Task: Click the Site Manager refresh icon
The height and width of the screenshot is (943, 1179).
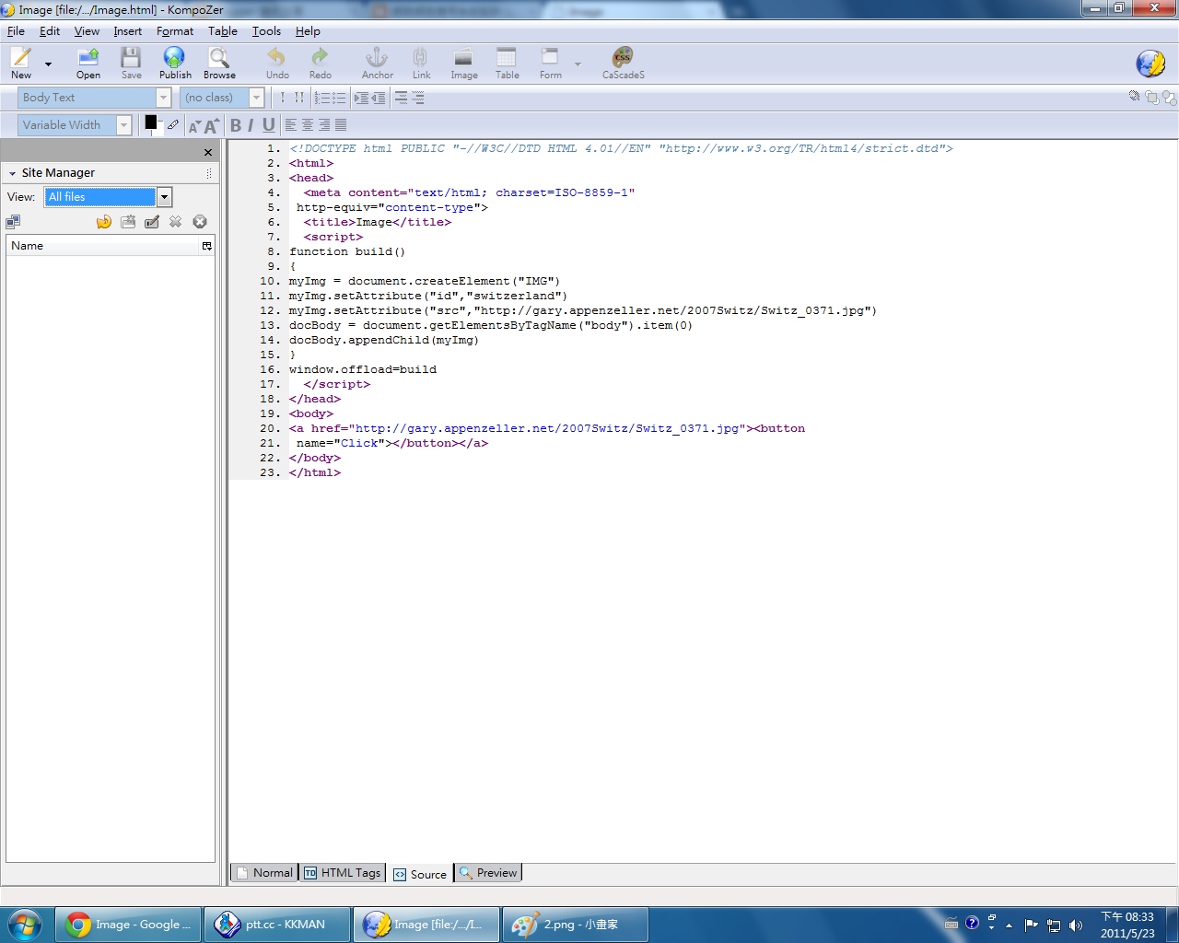Action: (x=104, y=222)
